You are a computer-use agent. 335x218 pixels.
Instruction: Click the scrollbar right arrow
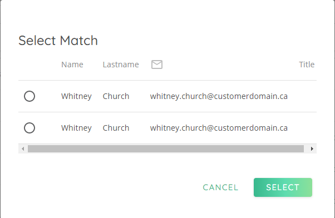312,148
